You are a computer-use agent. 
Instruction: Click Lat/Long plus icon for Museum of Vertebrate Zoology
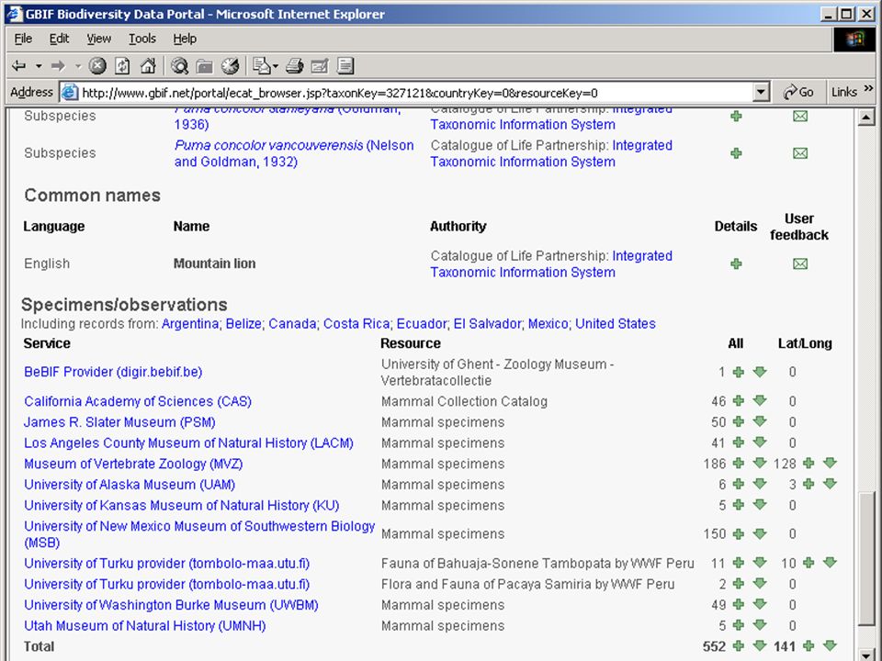pos(808,463)
